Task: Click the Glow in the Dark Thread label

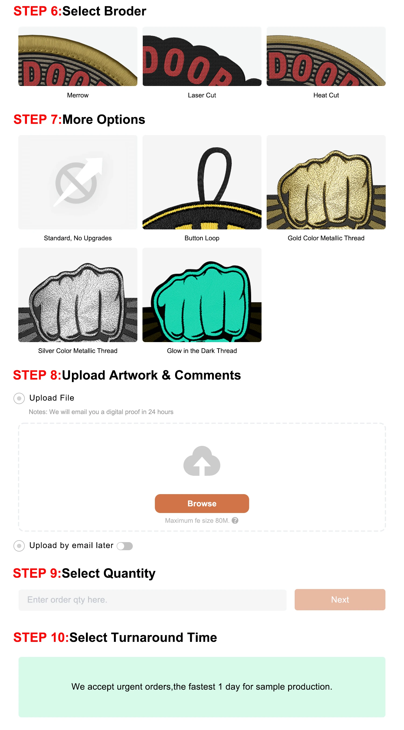Action: pos(202,351)
